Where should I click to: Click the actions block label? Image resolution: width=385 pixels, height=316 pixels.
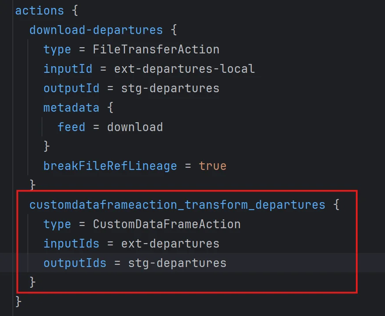click(40, 10)
